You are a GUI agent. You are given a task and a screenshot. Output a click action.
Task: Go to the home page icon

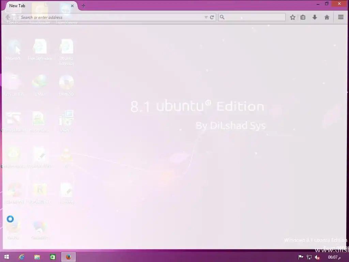327,17
